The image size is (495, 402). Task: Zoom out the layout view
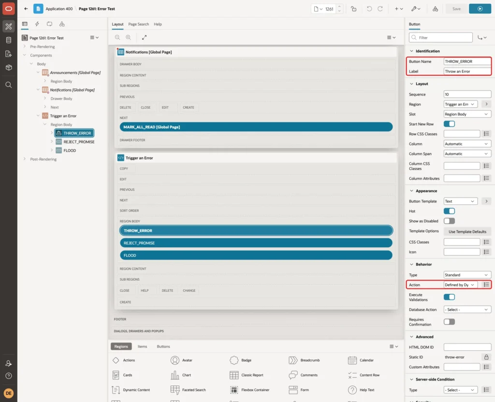pyautogui.click(x=117, y=37)
